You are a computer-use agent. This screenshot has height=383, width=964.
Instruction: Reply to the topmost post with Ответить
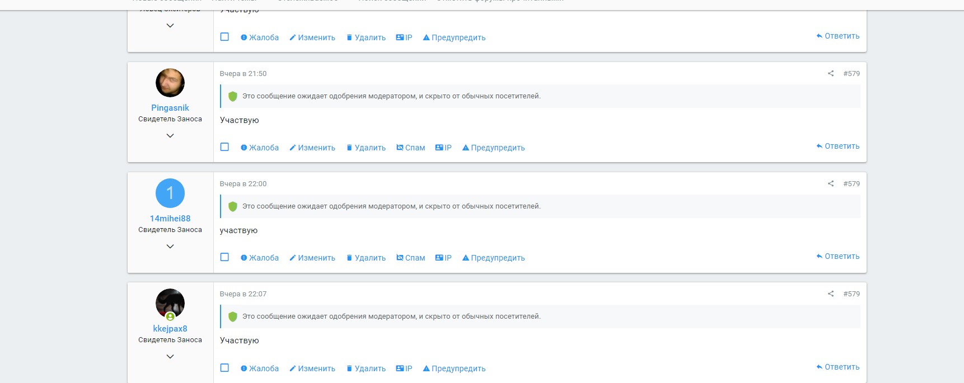pyautogui.click(x=838, y=36)
